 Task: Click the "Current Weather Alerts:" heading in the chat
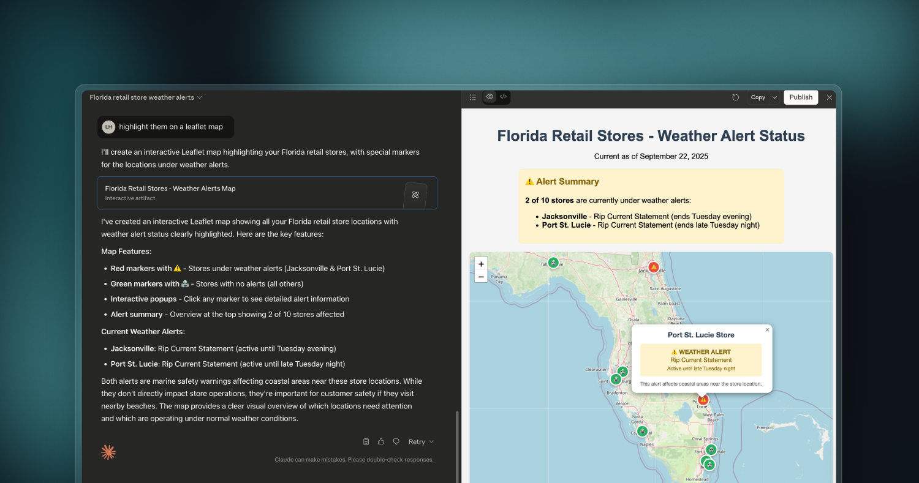[x=143, y=331]
